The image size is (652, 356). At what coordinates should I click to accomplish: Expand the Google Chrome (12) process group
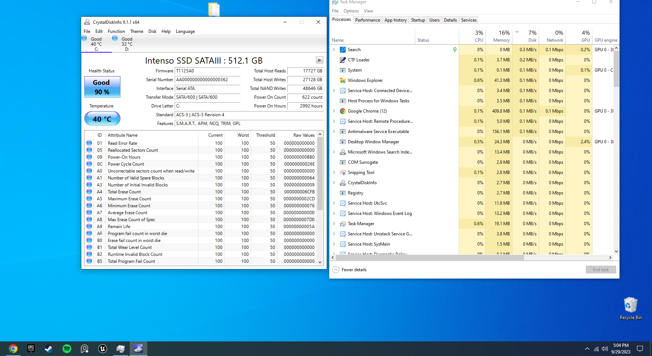coord(334,111)
